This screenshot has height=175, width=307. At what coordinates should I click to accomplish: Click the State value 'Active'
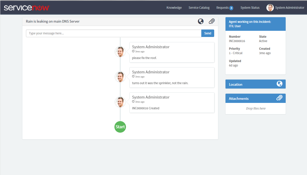point(263,41)
